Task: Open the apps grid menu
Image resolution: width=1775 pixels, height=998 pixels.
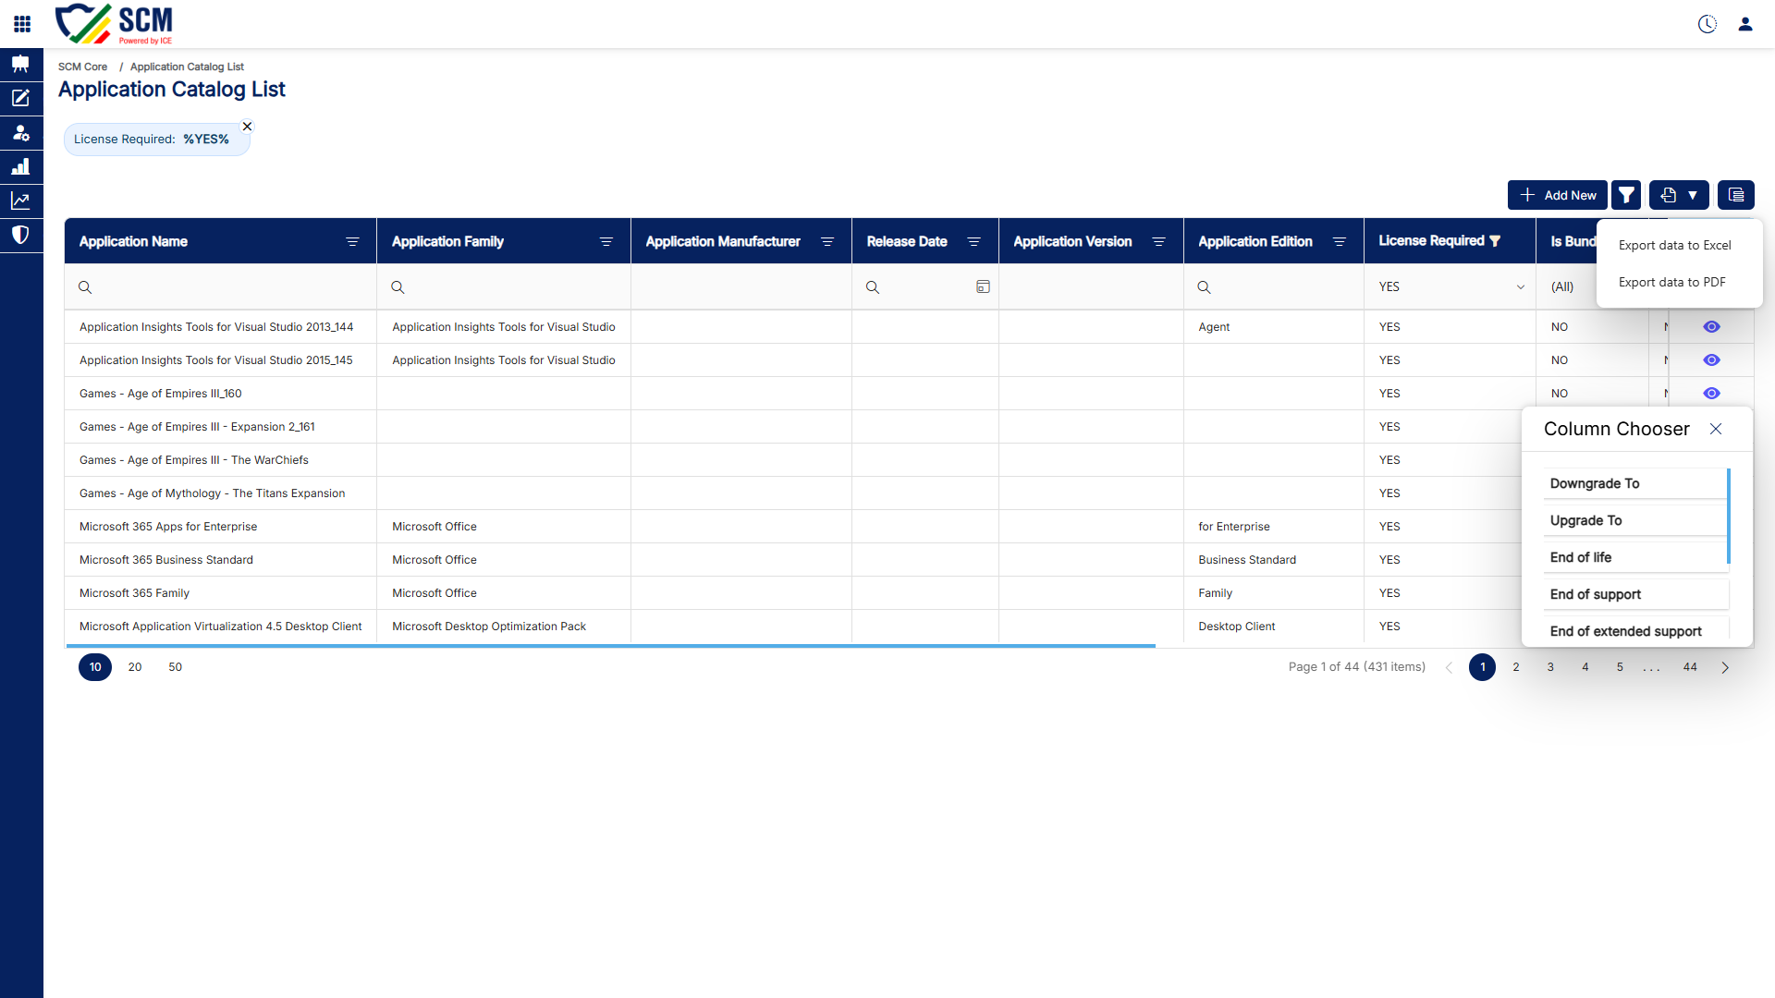Action: (22, 24)
